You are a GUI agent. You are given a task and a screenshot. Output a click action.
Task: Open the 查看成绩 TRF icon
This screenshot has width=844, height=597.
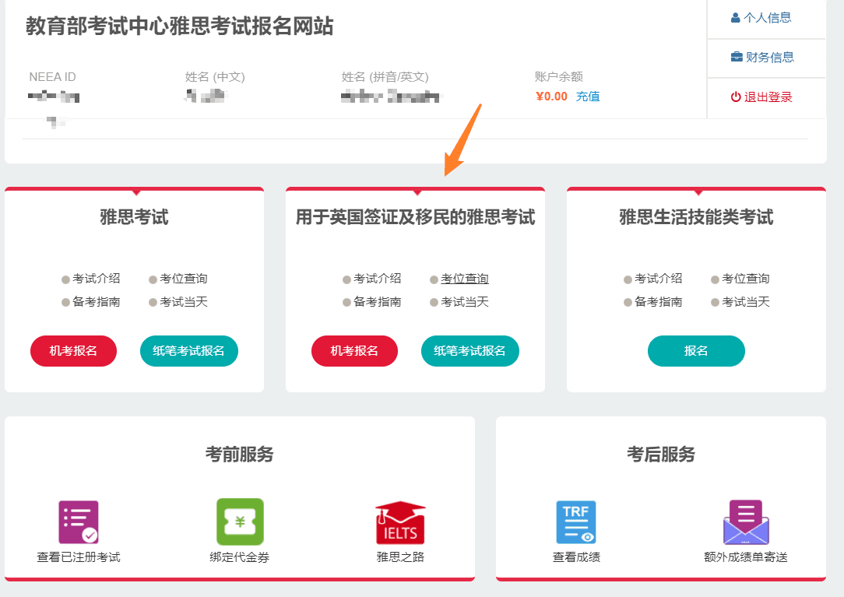(576, 522)
